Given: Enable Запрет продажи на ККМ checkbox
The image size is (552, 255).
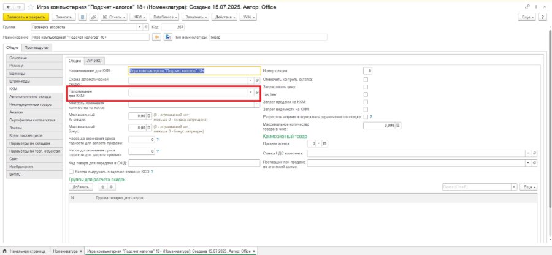Looking at the screenshot, I should click(x=366, y=102).
